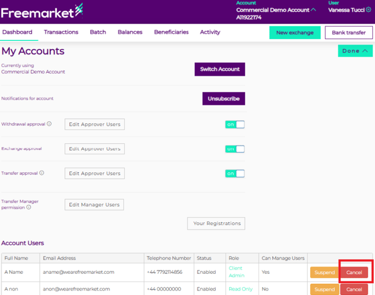Click the Switch Account button
375x295 pixels.
tap(219, 69)
